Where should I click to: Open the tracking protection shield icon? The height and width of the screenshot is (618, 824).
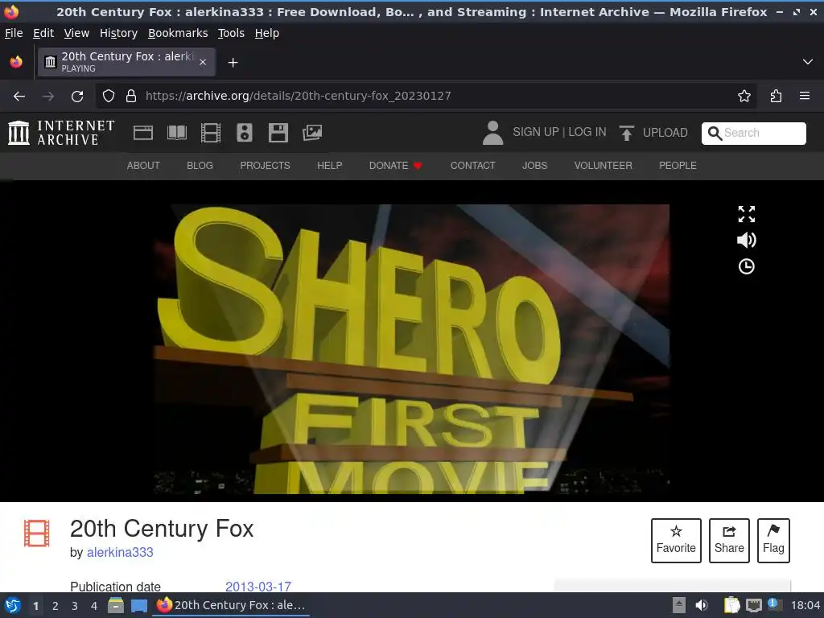coord(109,96)
